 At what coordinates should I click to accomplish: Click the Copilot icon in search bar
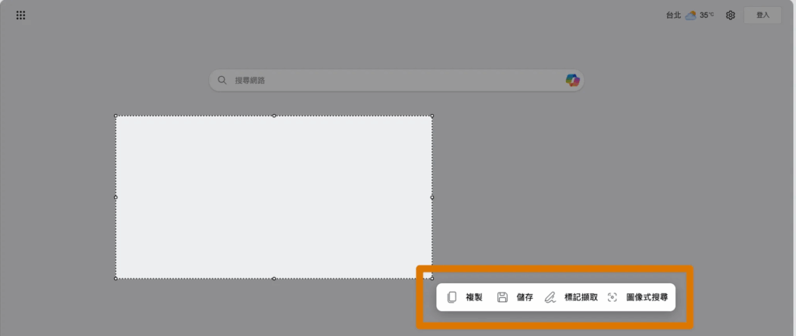click(573, 80)
